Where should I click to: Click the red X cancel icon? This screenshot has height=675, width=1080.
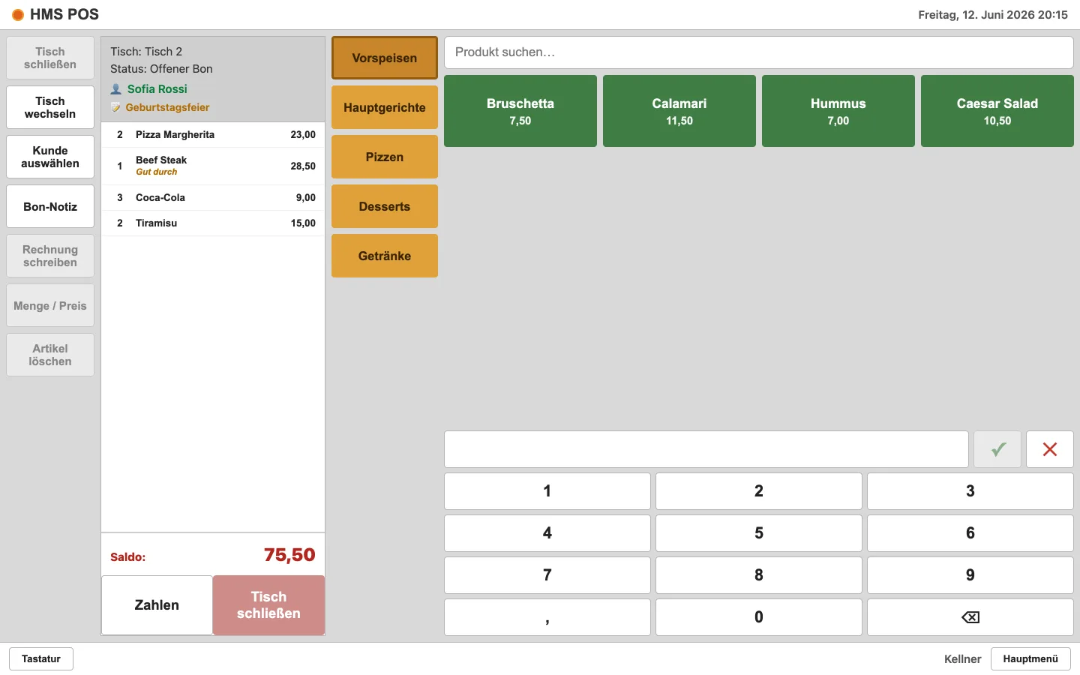[x=1050, y=449]
